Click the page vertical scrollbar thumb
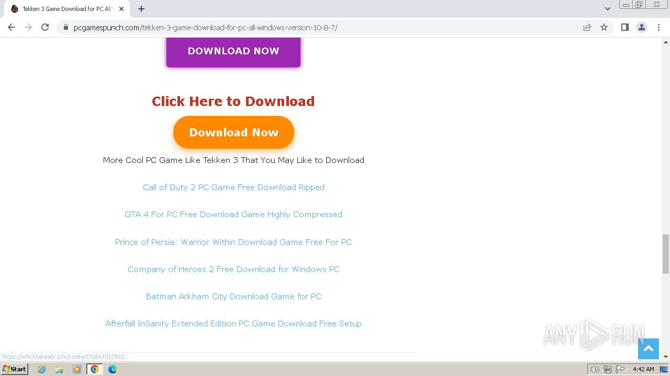This screenshot has height=376, width=670. [666, 254]
